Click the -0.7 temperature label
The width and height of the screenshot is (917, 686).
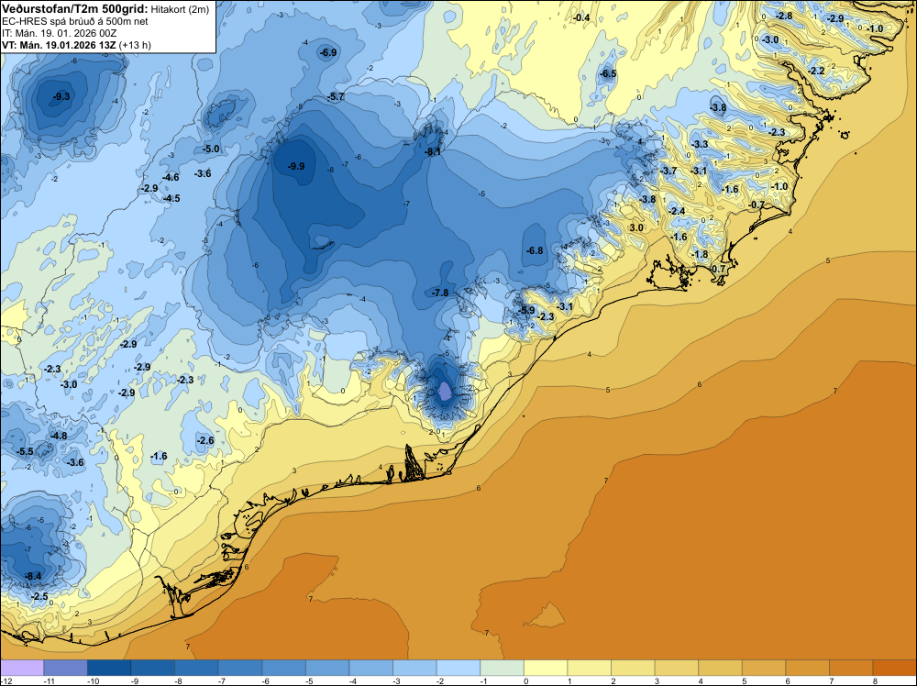[x=757, y=205]
